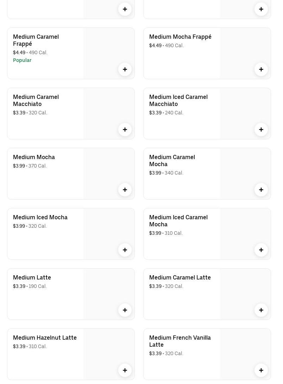Add Medium Latte using plus icon
The image size is (283, 384).
click(125, 310)
